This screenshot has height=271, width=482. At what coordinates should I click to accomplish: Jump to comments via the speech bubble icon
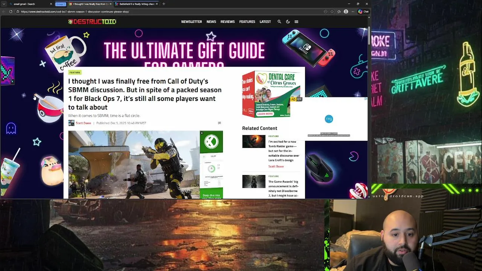tap(220, 123)
